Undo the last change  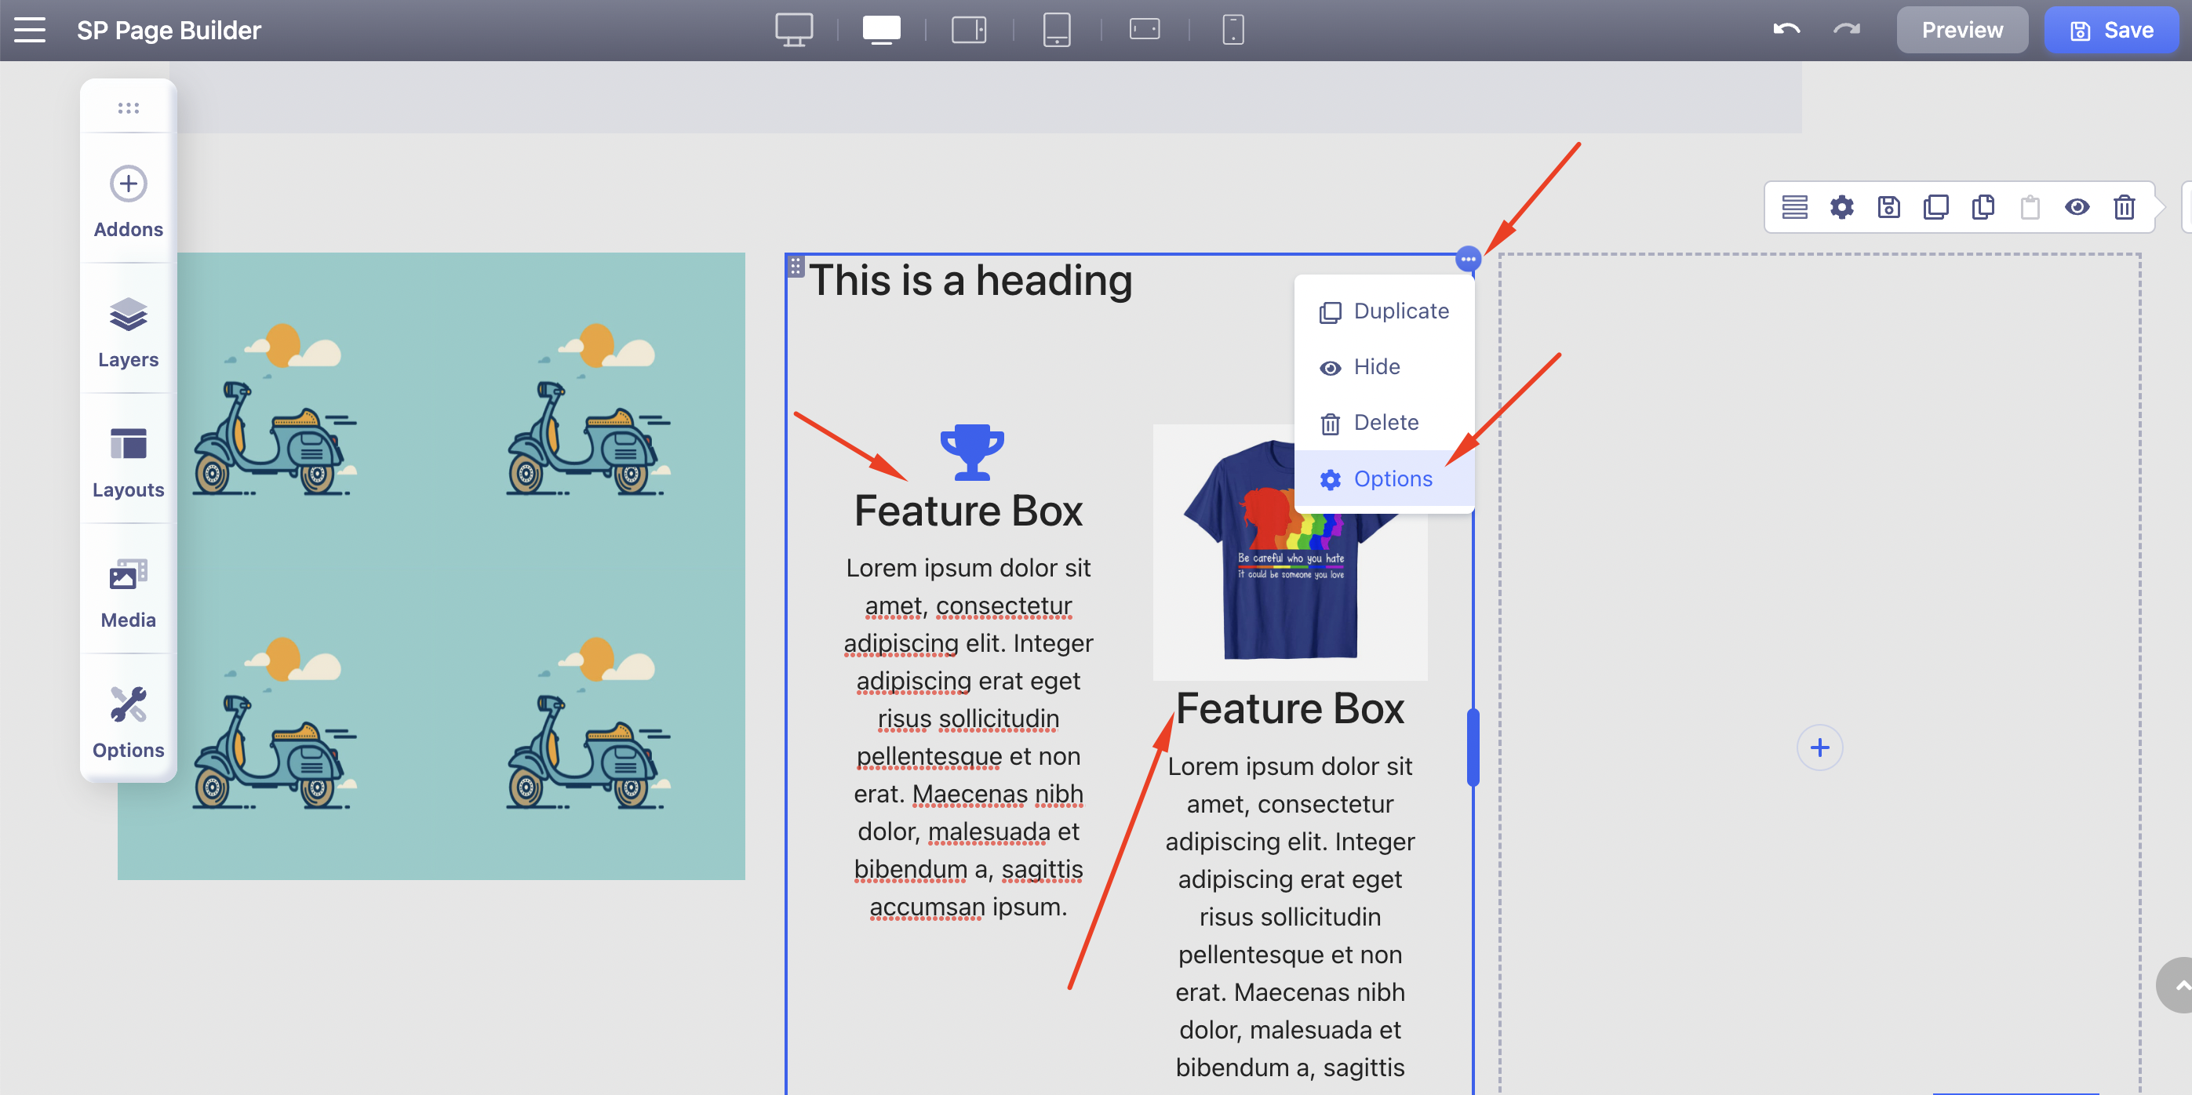[1786, 30]
